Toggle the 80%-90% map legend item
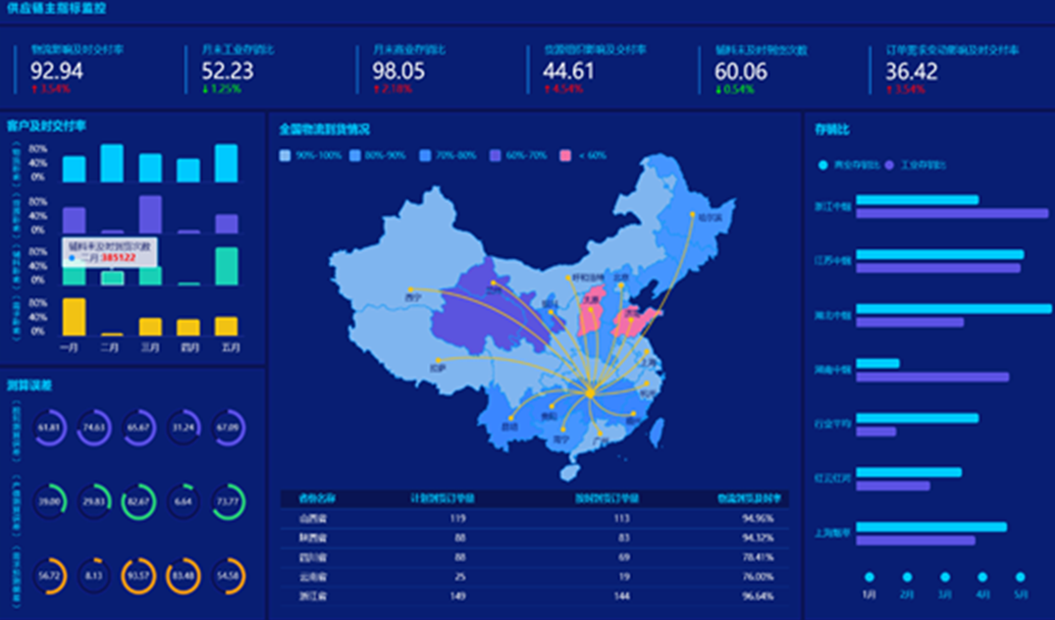This screenshot has height=620, width=1055. [378, 155]
